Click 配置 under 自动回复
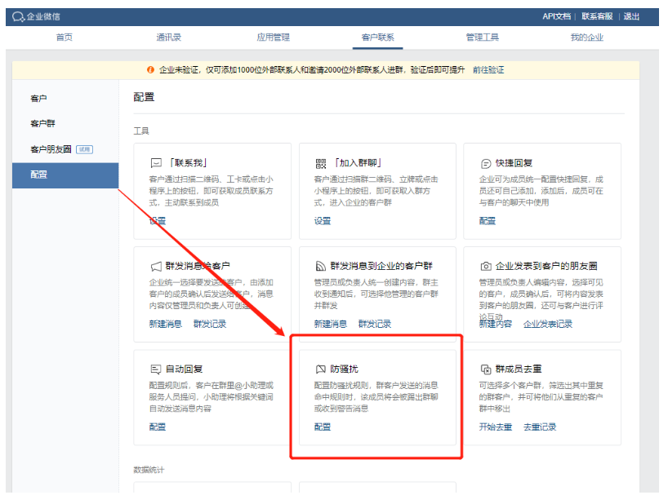Viewport: 668px width, 504px height. 158,427
